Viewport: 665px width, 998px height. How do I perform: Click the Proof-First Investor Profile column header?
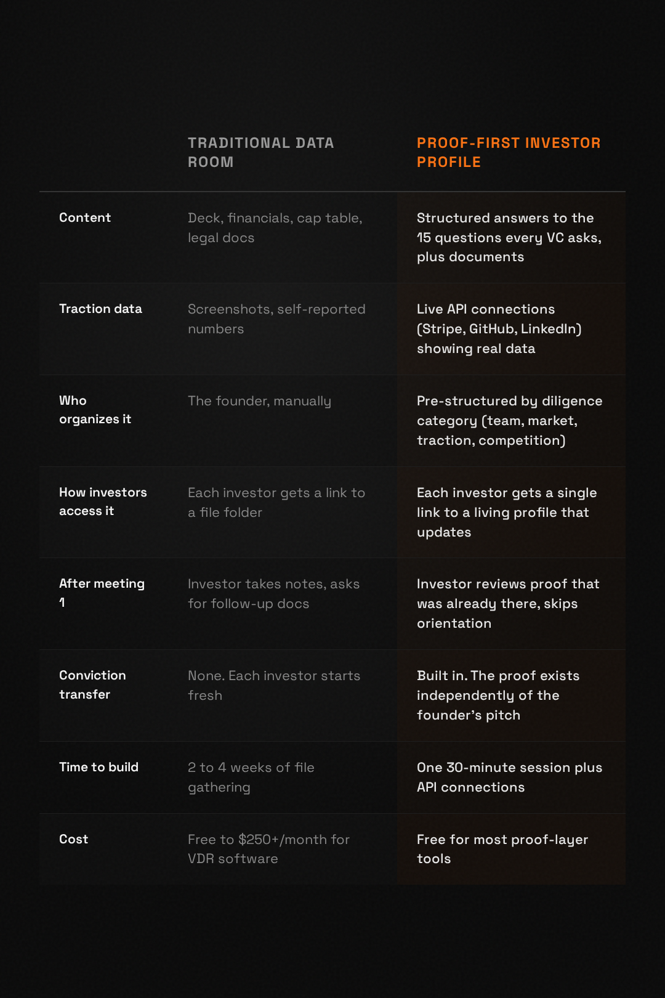[508, 152]
